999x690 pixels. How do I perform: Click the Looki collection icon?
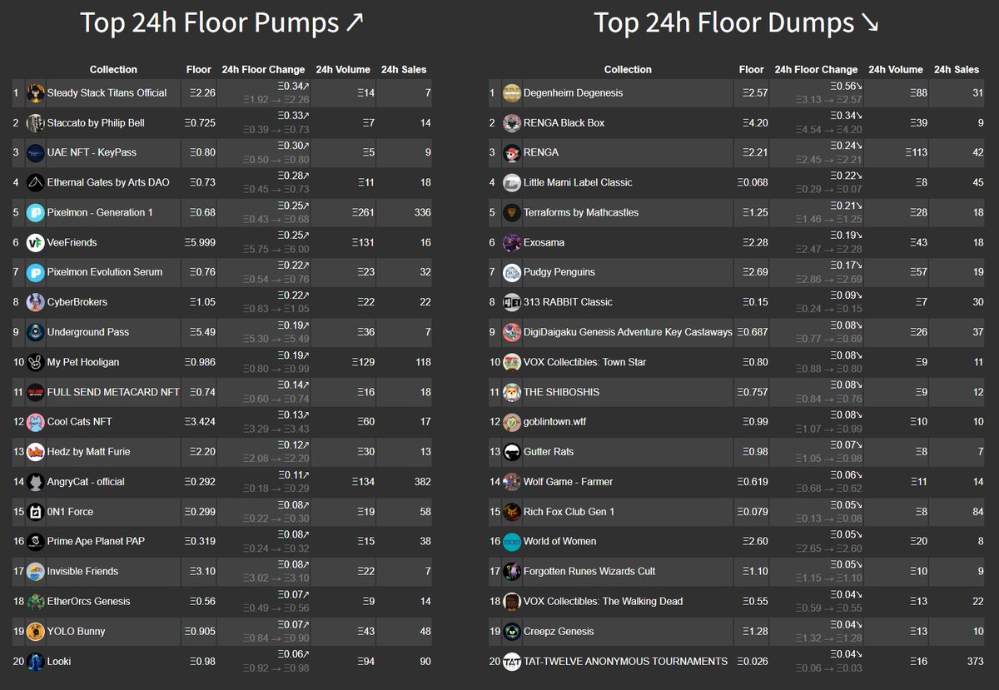35,663
